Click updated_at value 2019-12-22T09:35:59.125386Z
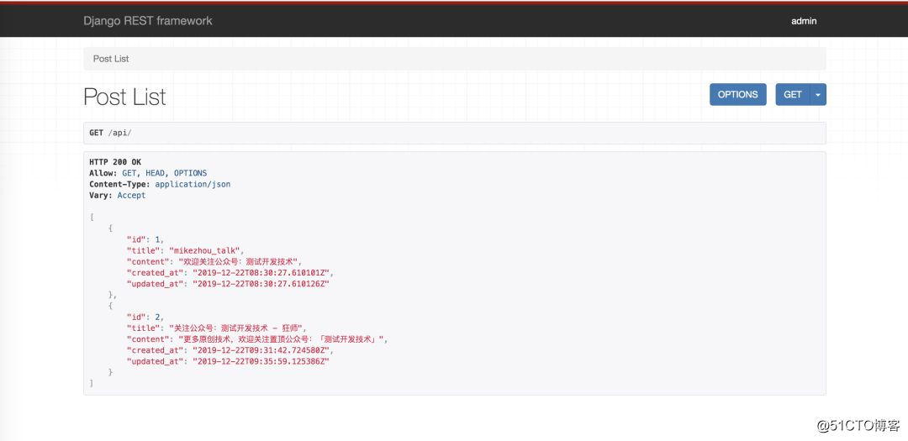 (261, 361)
